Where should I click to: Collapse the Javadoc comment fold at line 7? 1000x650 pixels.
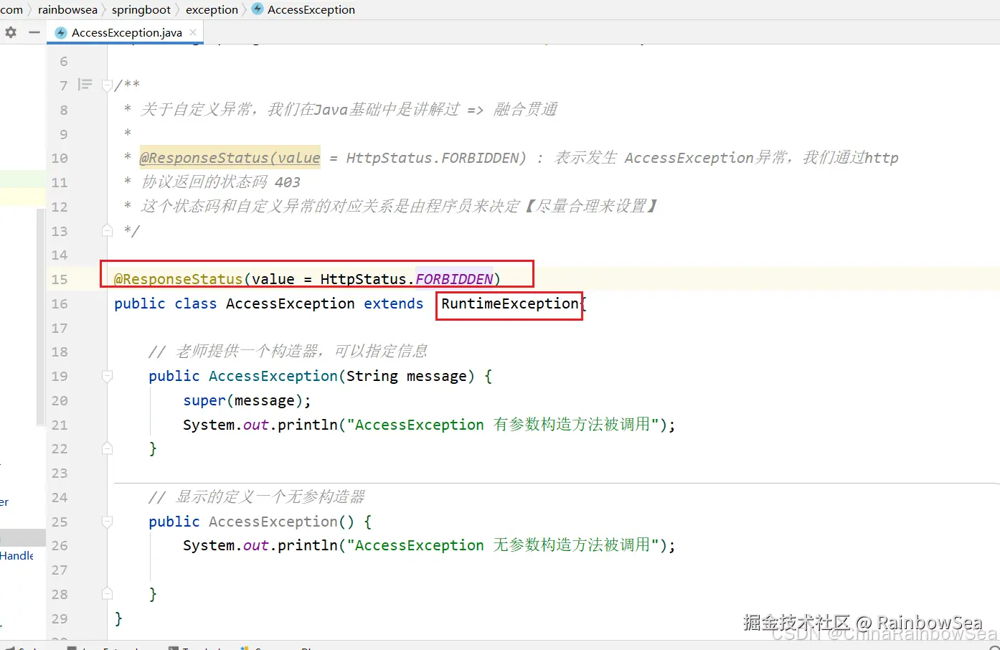point(107,85)
